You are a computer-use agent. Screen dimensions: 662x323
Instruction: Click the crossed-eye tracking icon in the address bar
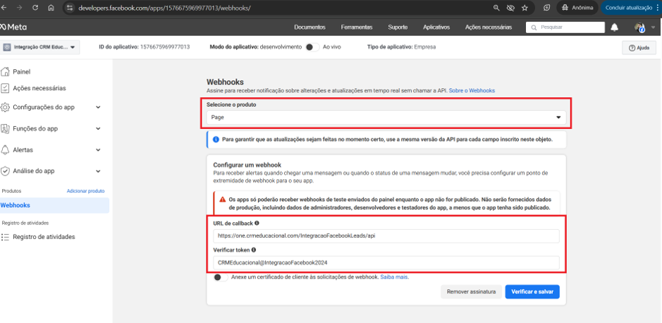pos(510,8)
